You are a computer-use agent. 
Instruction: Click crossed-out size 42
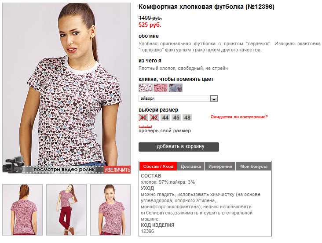click(154, 117)
